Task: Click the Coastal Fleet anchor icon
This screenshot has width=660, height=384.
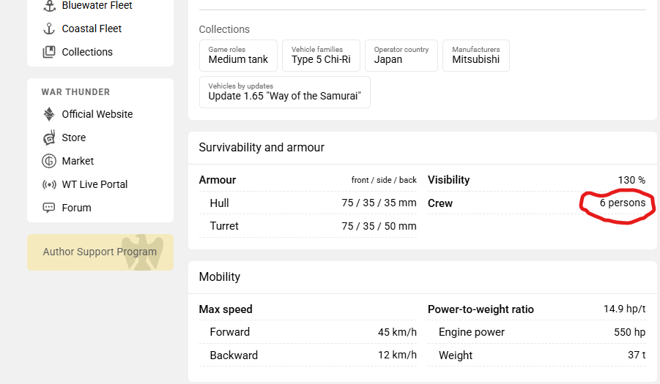Action: click(x=49, y=29)
